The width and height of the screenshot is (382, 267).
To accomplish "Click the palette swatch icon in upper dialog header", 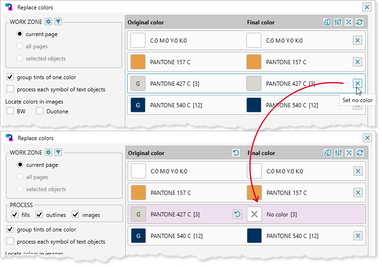I will [327, 22].
